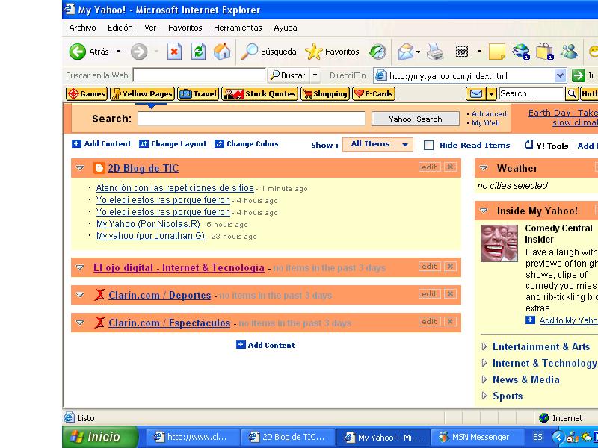This screenshot has width=598, height=448.
Task: Open Change Colors link
Action: (247, 143)
